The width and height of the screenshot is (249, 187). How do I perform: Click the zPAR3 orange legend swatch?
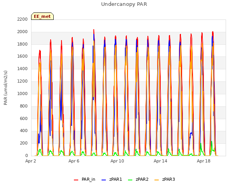(156, 180)
